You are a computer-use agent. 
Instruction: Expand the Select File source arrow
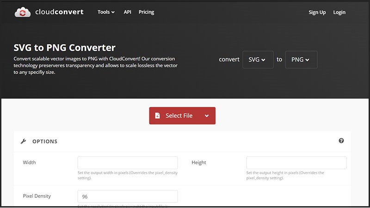pos(207,116)
